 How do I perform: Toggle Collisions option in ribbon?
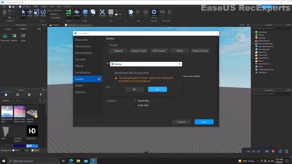click(54, 14)
